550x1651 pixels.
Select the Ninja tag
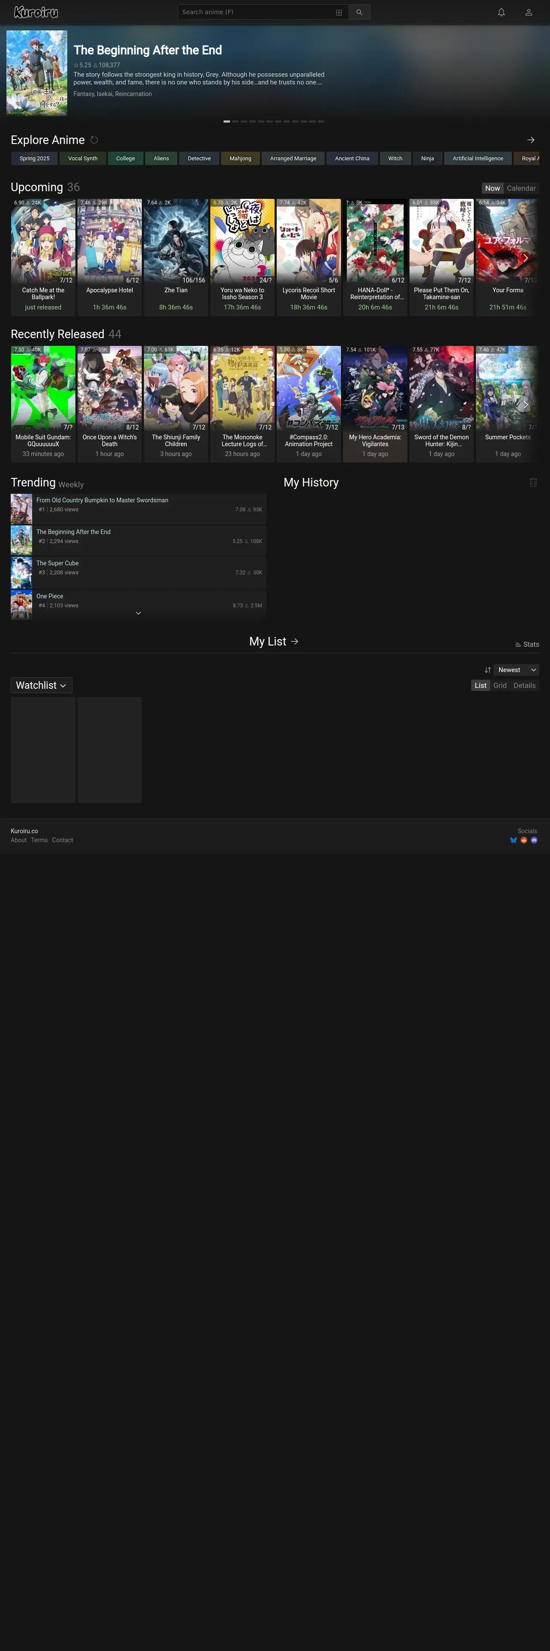[428, 158]
